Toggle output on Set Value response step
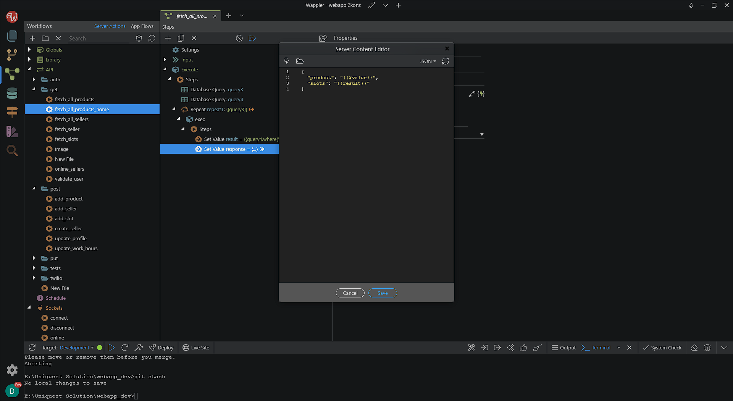733x401 pixels. (x=262, y=149)
